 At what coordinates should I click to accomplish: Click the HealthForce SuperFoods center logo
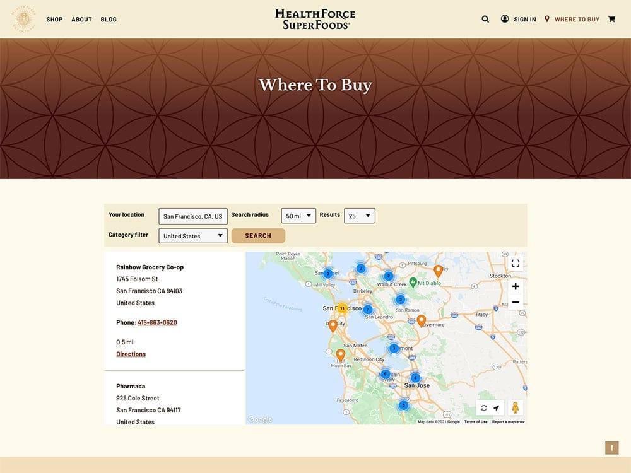click(x=315, y=19)
